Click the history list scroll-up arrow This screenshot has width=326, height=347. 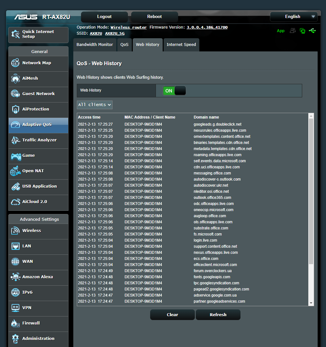pos(311,116)
